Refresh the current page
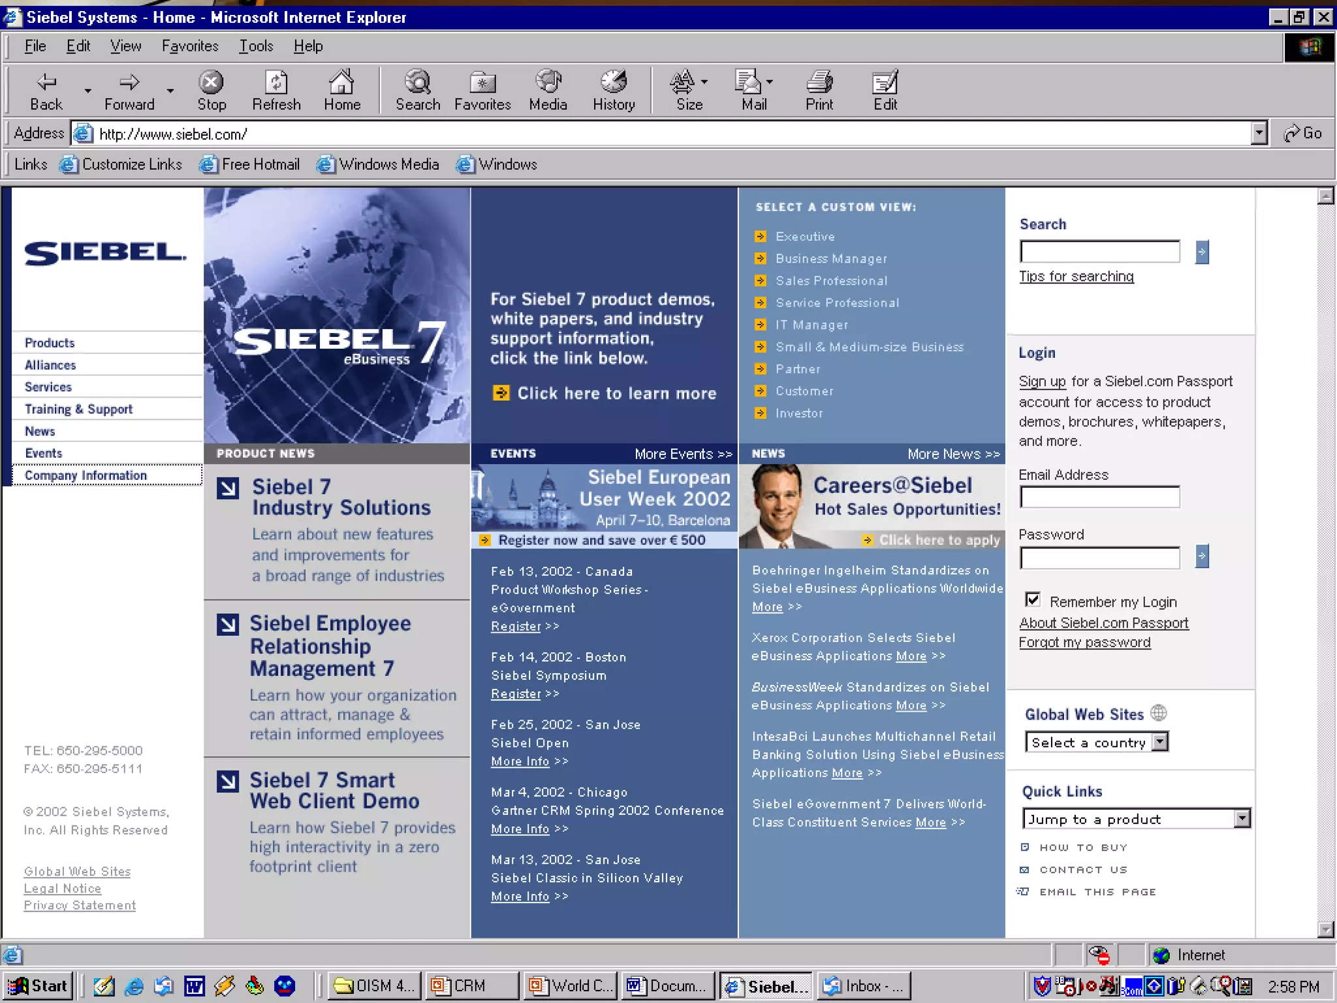Viewport: 1337px width, 1003px height. pyautogui.click(x=276, y=91)
